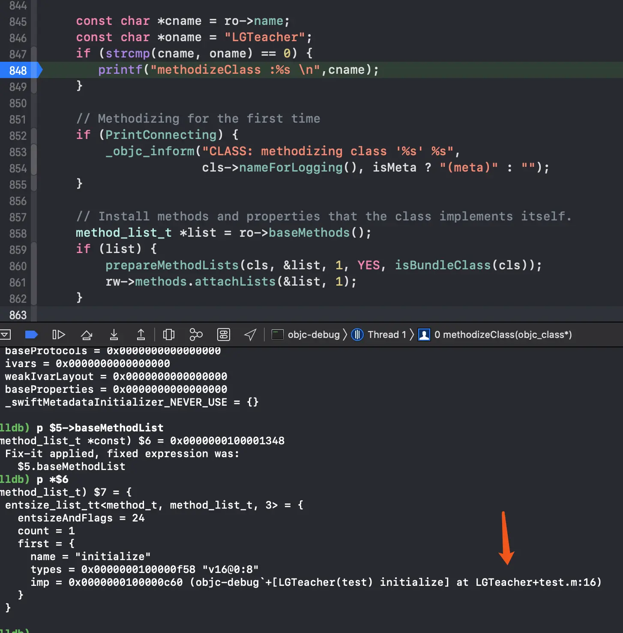Deactivate breakpoints with the blue breakpoint icon
The height and width of the screenshot is (633, 623).
click(x=32, y=335)
